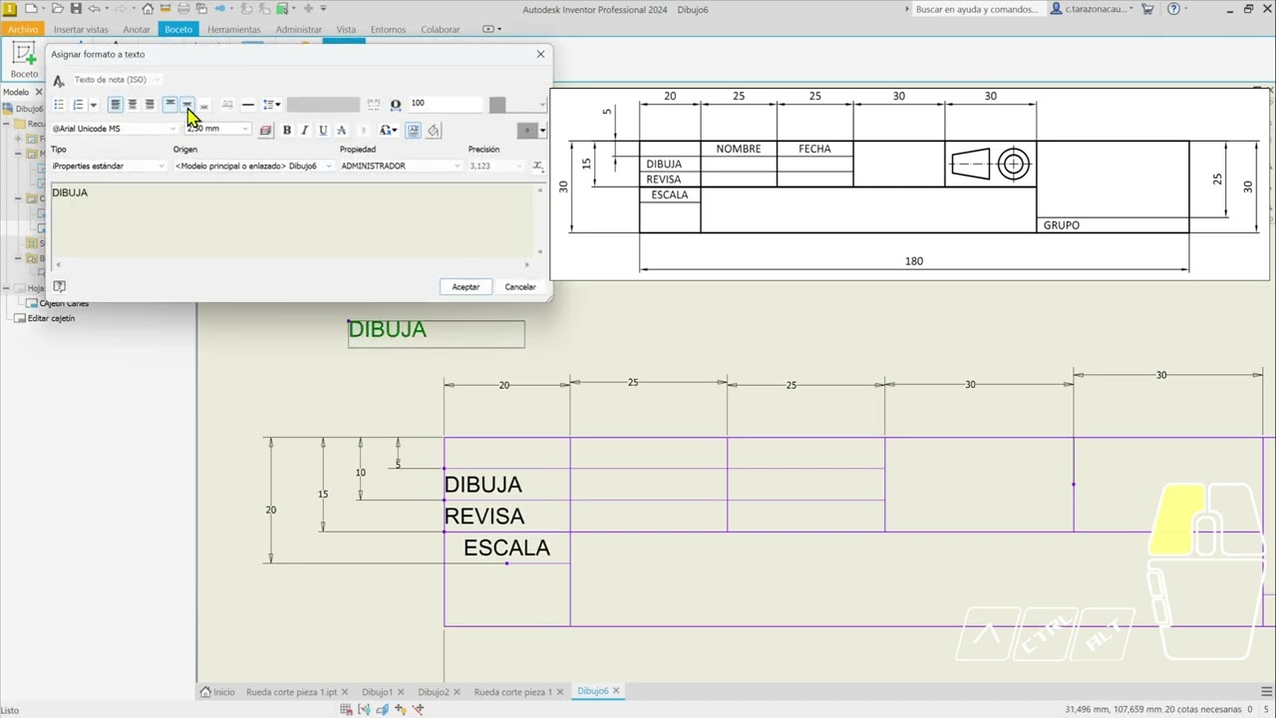
Task: Click the background fill icon
Action: tap(433, 130)
